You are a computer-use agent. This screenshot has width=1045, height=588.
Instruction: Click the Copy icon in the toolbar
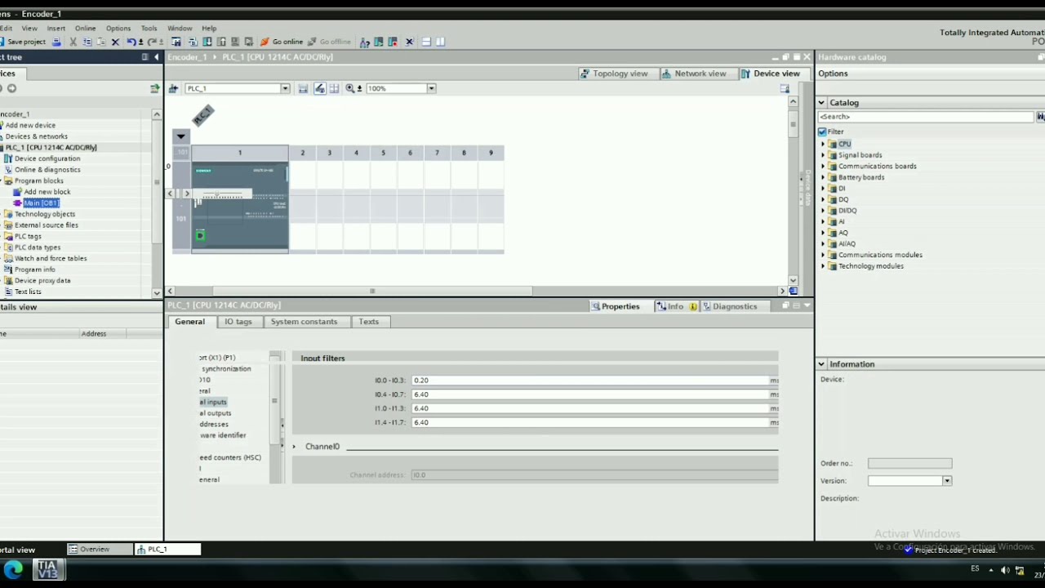pos(87,42)
